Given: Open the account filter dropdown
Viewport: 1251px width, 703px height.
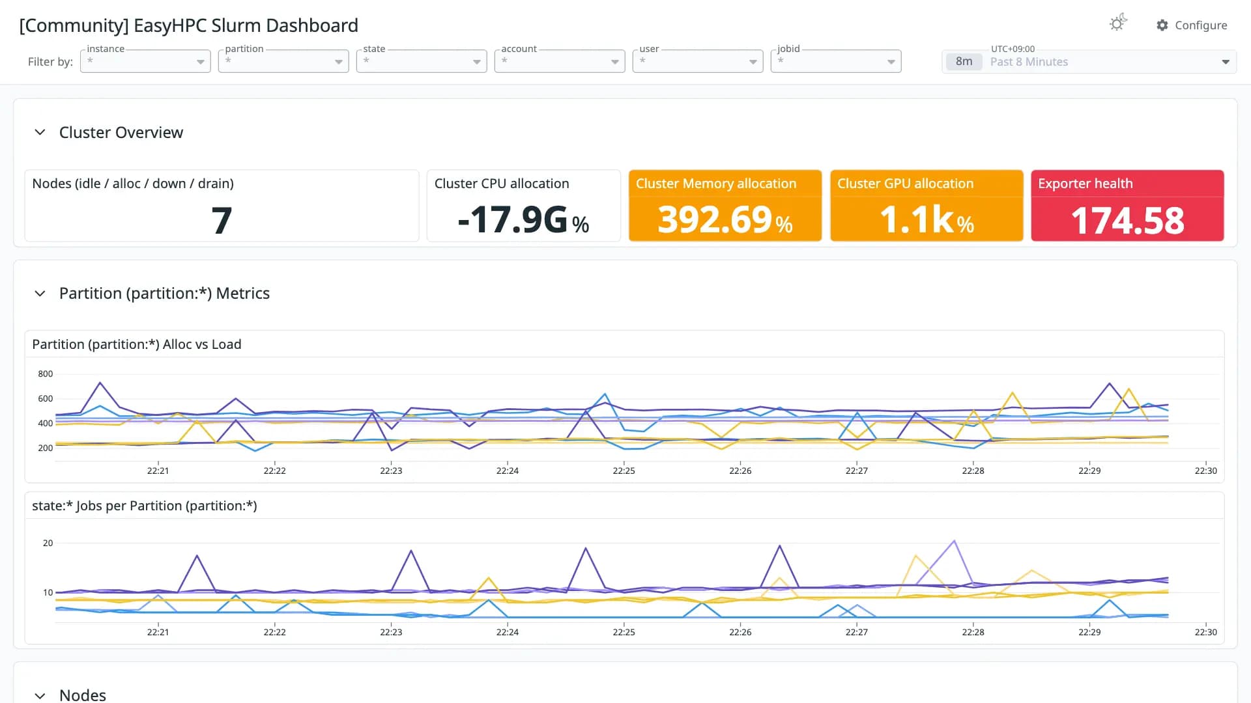Looking at the screenshot, I should pos(560,61).
